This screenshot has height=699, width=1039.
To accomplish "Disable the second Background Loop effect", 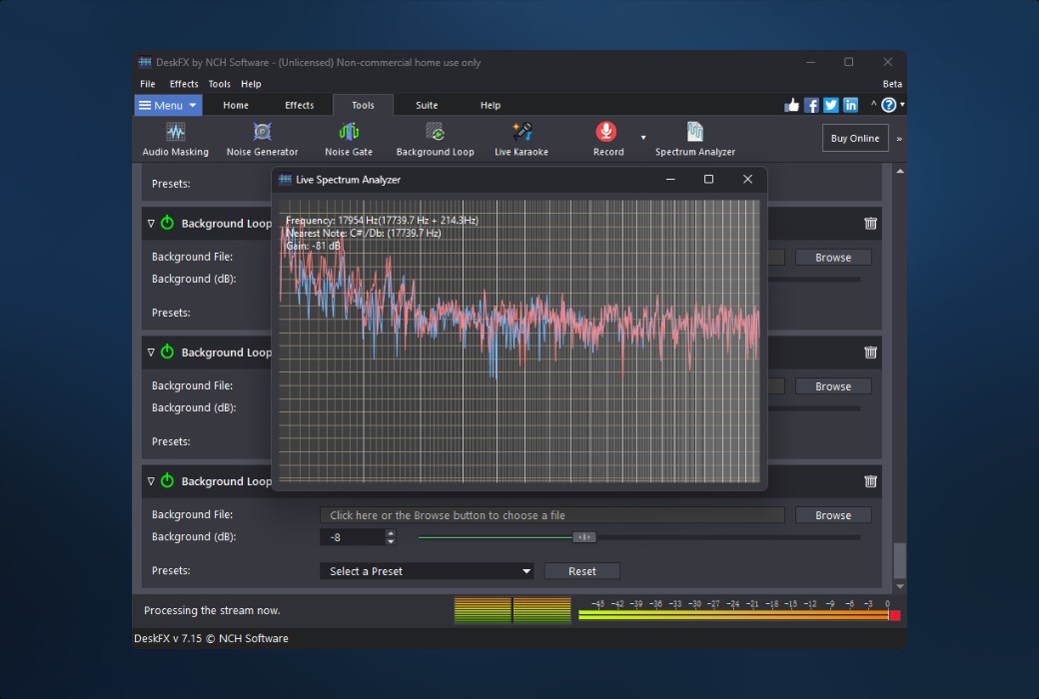I will (167, 352).
